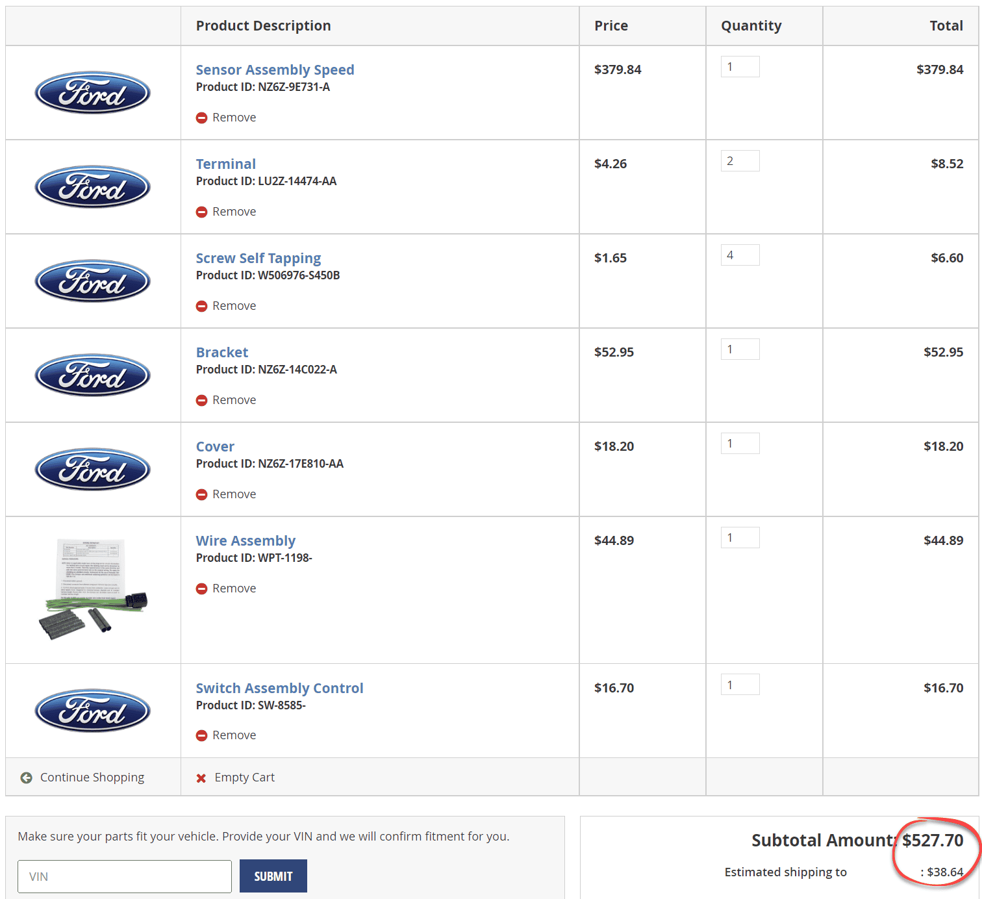
Task: Click the red remove icon for Terminal
Action: coord(201,212)
